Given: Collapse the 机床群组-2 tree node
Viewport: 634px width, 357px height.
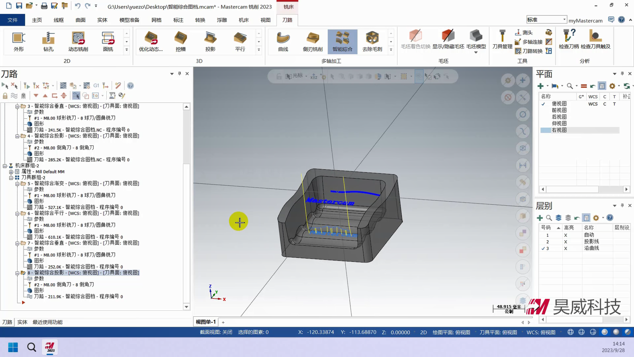Looking at the screenshot, I should point(5,166).
